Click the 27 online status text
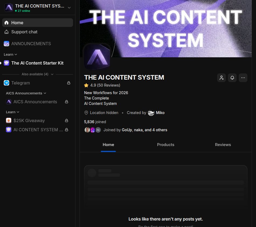Viewport: 256px width, 227px height. tap(24, 11)
